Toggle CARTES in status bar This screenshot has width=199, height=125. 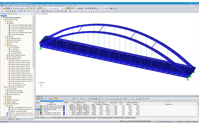coord(132,122)
